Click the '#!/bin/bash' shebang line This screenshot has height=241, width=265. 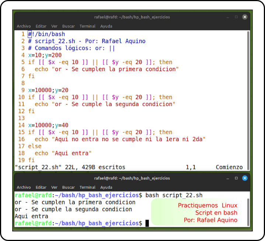pos(46,34)
